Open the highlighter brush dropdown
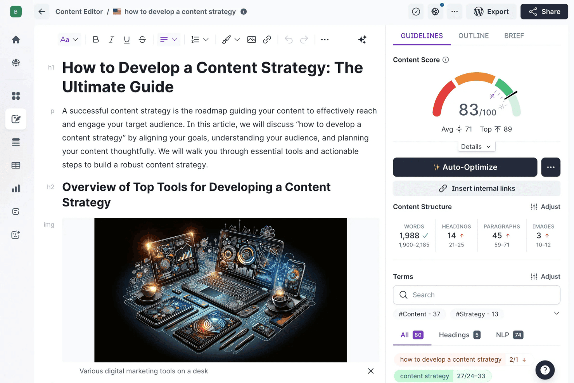Image resolution: width=574 pixels, height=383 pixels. point(231,40)
